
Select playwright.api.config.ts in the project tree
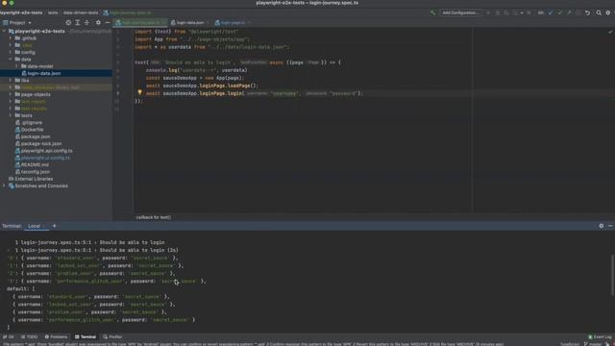47,151
